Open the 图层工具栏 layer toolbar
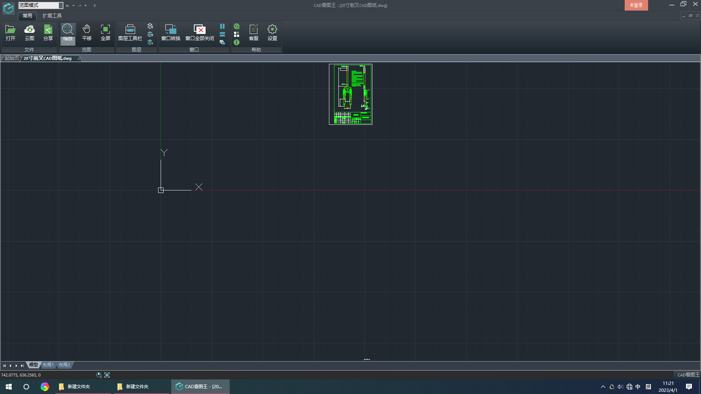The height and width of the screenshot is (394, 701). click(130, 32)
